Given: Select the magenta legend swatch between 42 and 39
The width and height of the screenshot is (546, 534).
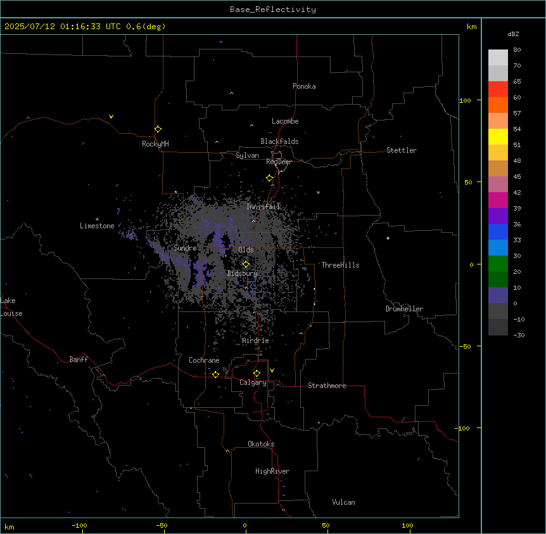Looking at the screenshot, I should pyautogui.click(x=498, y=200).
